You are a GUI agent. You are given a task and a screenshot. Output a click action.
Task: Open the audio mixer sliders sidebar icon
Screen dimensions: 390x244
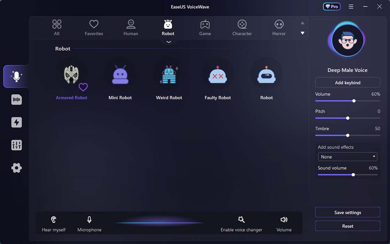16,145
